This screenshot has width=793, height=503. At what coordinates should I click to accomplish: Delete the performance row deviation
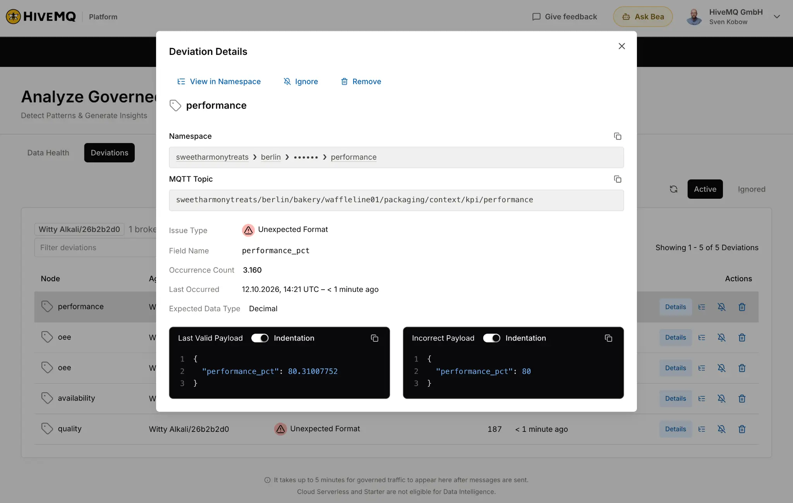click(x=742, y=307)
